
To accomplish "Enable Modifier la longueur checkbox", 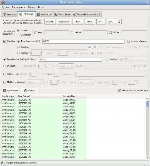I will pos(4,82).
